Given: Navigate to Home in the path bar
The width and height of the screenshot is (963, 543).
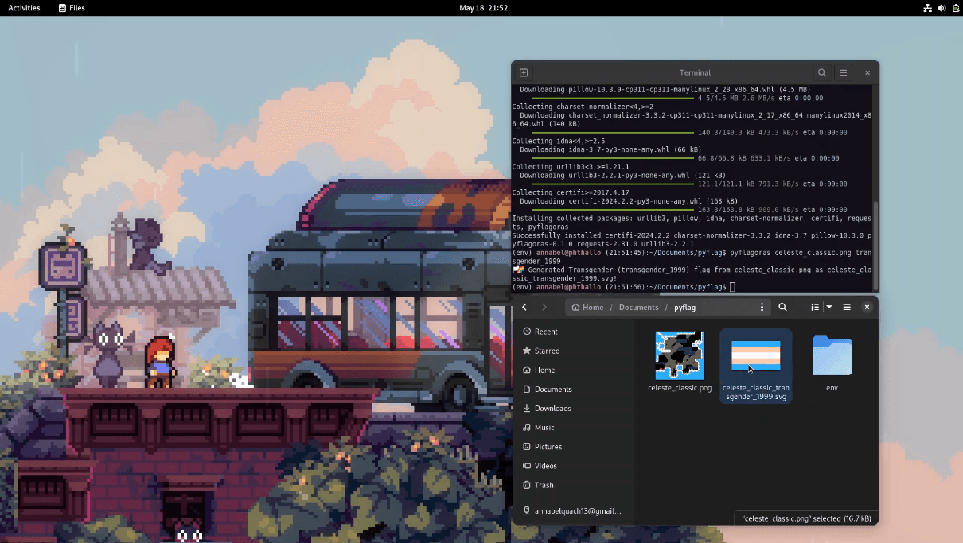Looking at the screenshot, I should click(588, 307).
